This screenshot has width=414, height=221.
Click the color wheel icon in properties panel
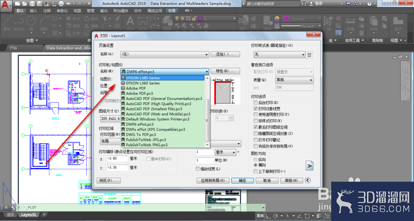pos(277,19)
